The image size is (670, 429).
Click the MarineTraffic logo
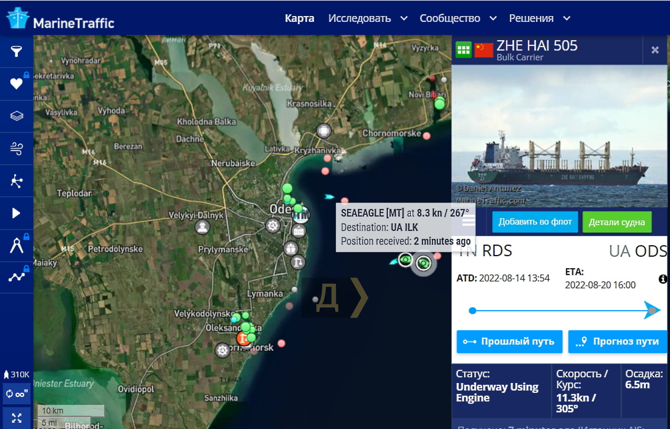[x=60, y=19]
